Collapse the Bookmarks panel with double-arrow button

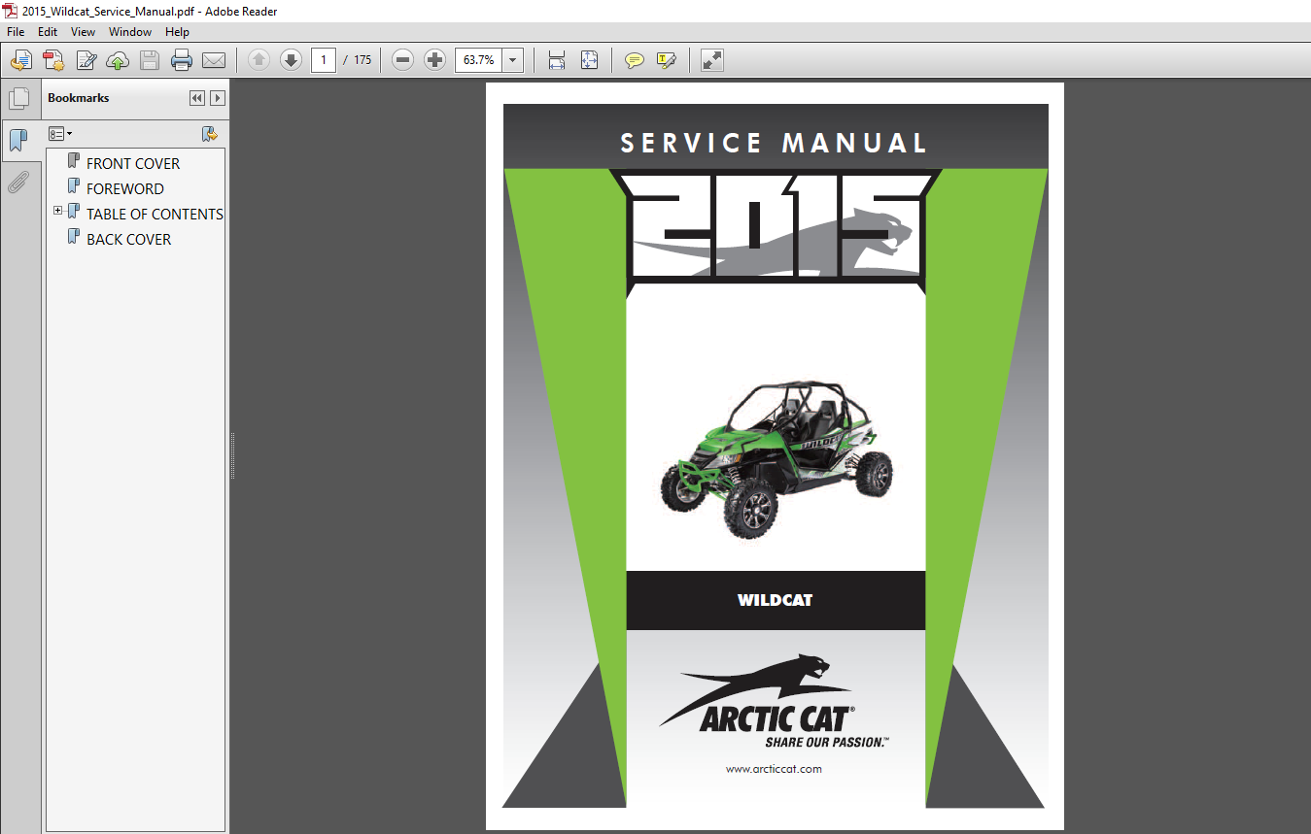click(197, 98)
